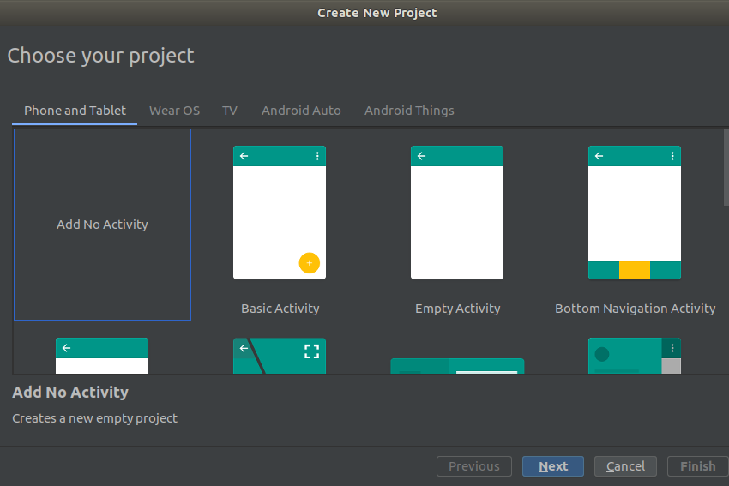Pick the Empty Activity template thumbnail
729x486 pixels.
457,213
